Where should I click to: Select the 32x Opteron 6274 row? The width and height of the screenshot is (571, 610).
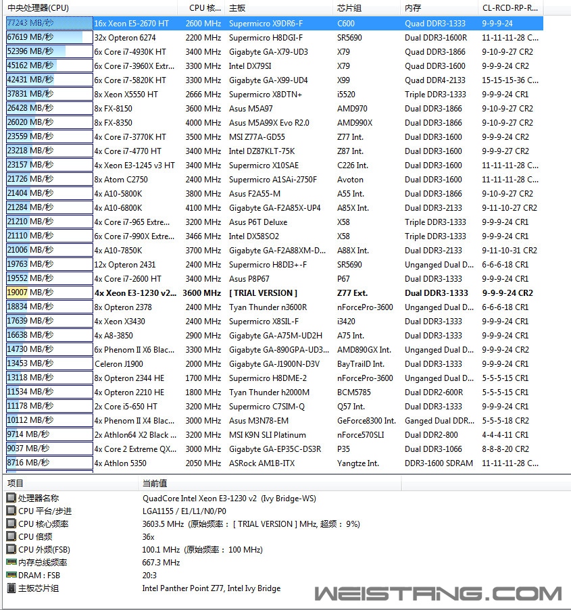pos(125,38)
